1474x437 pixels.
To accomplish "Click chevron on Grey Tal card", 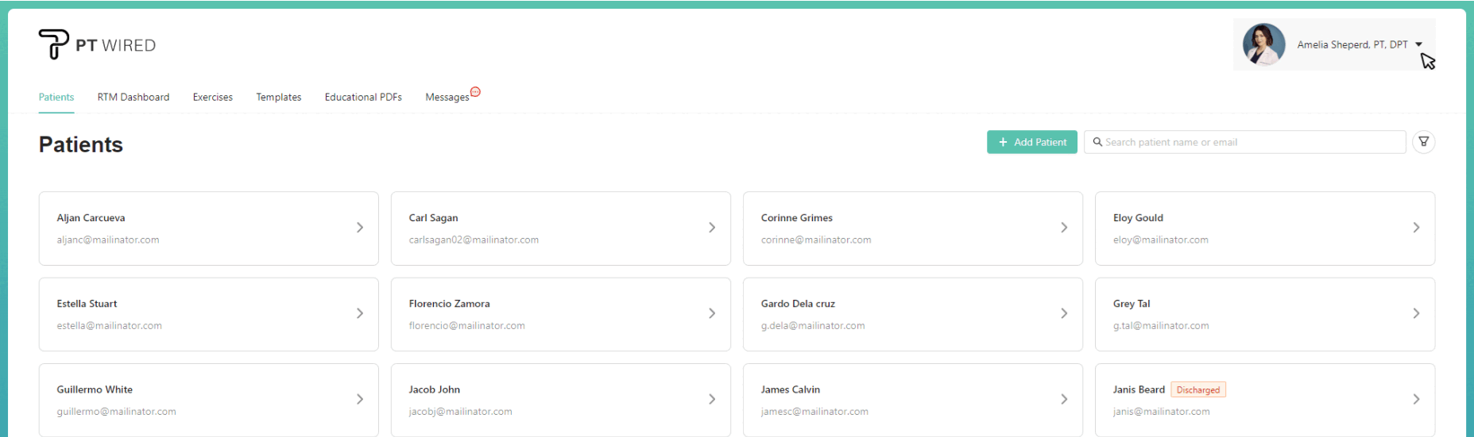I will 1416,313.
